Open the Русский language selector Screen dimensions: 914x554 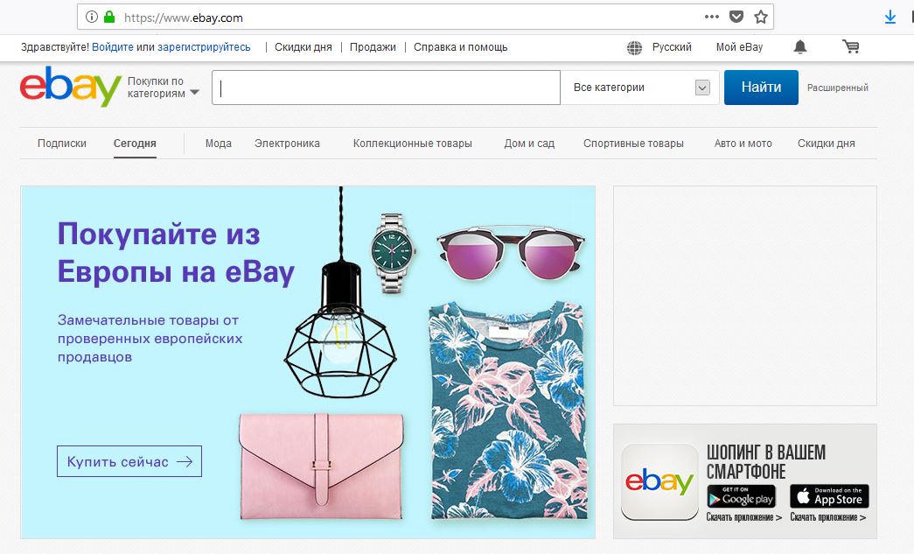coord(672,47)
